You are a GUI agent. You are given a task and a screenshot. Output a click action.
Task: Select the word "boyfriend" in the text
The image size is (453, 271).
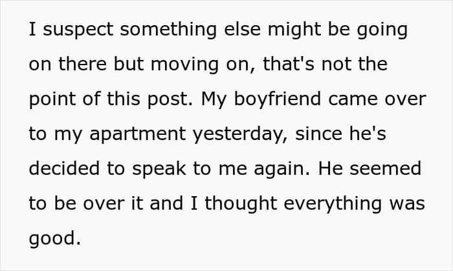278,99
